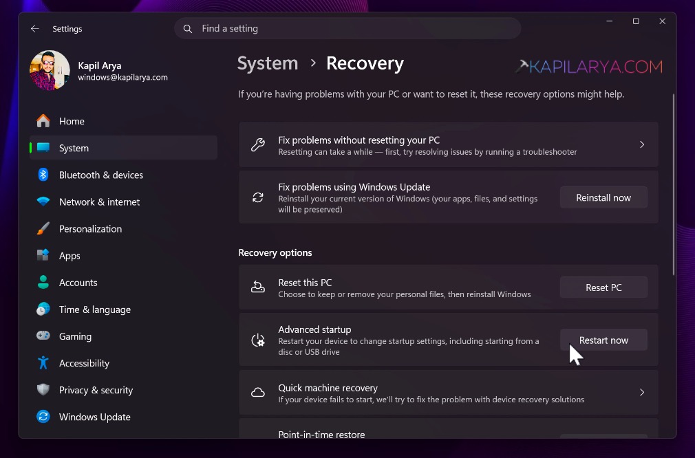Click the Personalization paintbrush icon
Image resolution: width=695 pixels, height=458 pixels.
[x=43, y=228]
